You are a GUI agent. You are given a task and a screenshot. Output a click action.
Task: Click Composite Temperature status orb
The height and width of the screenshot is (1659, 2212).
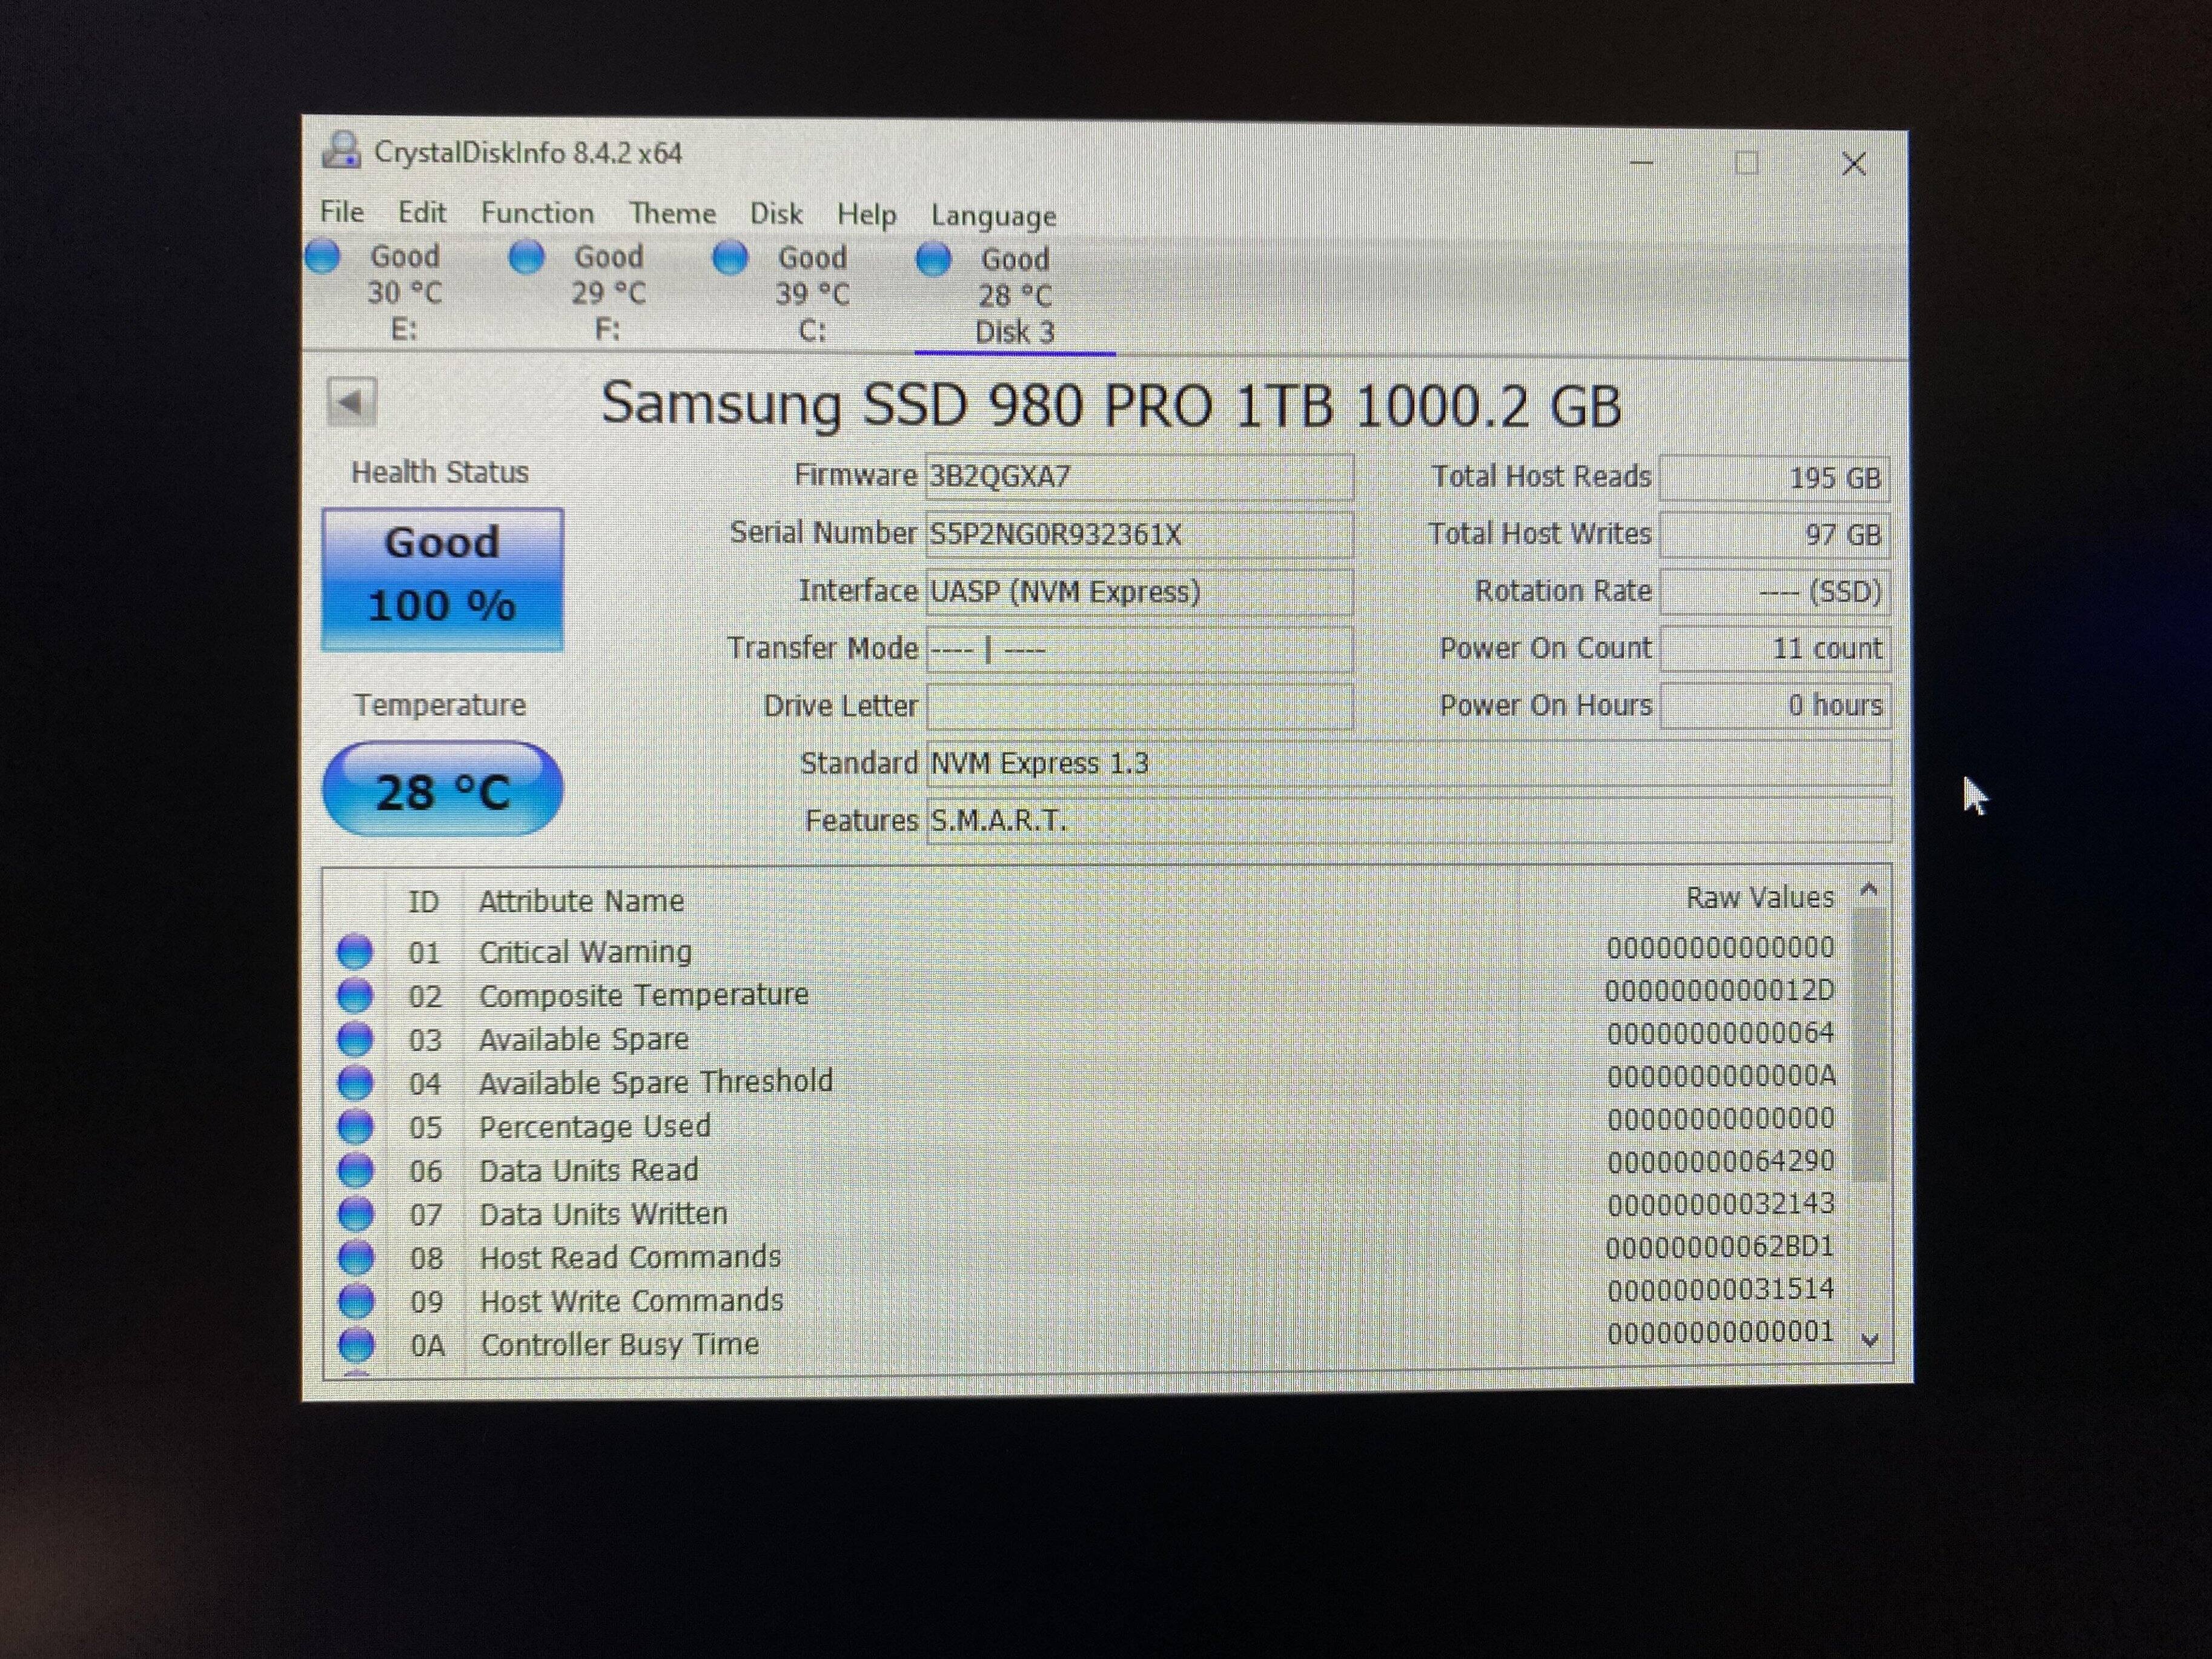coord(355,995)
